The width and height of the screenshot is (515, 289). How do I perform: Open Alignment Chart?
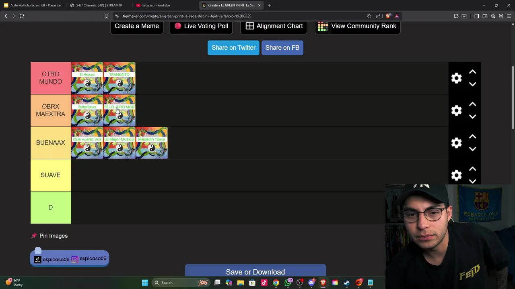point(274,26)
